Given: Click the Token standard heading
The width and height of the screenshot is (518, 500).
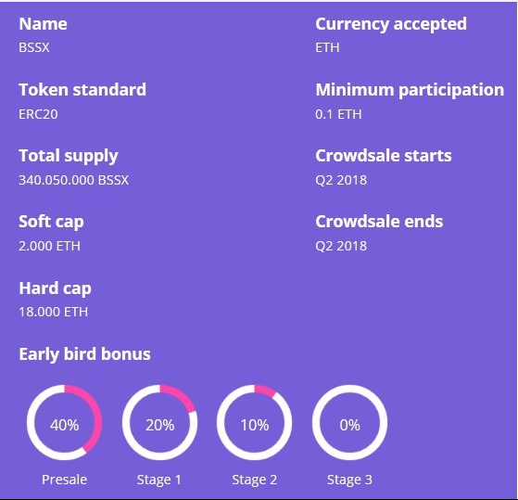Looking at the screenshot, I should (x=82, y=90).
